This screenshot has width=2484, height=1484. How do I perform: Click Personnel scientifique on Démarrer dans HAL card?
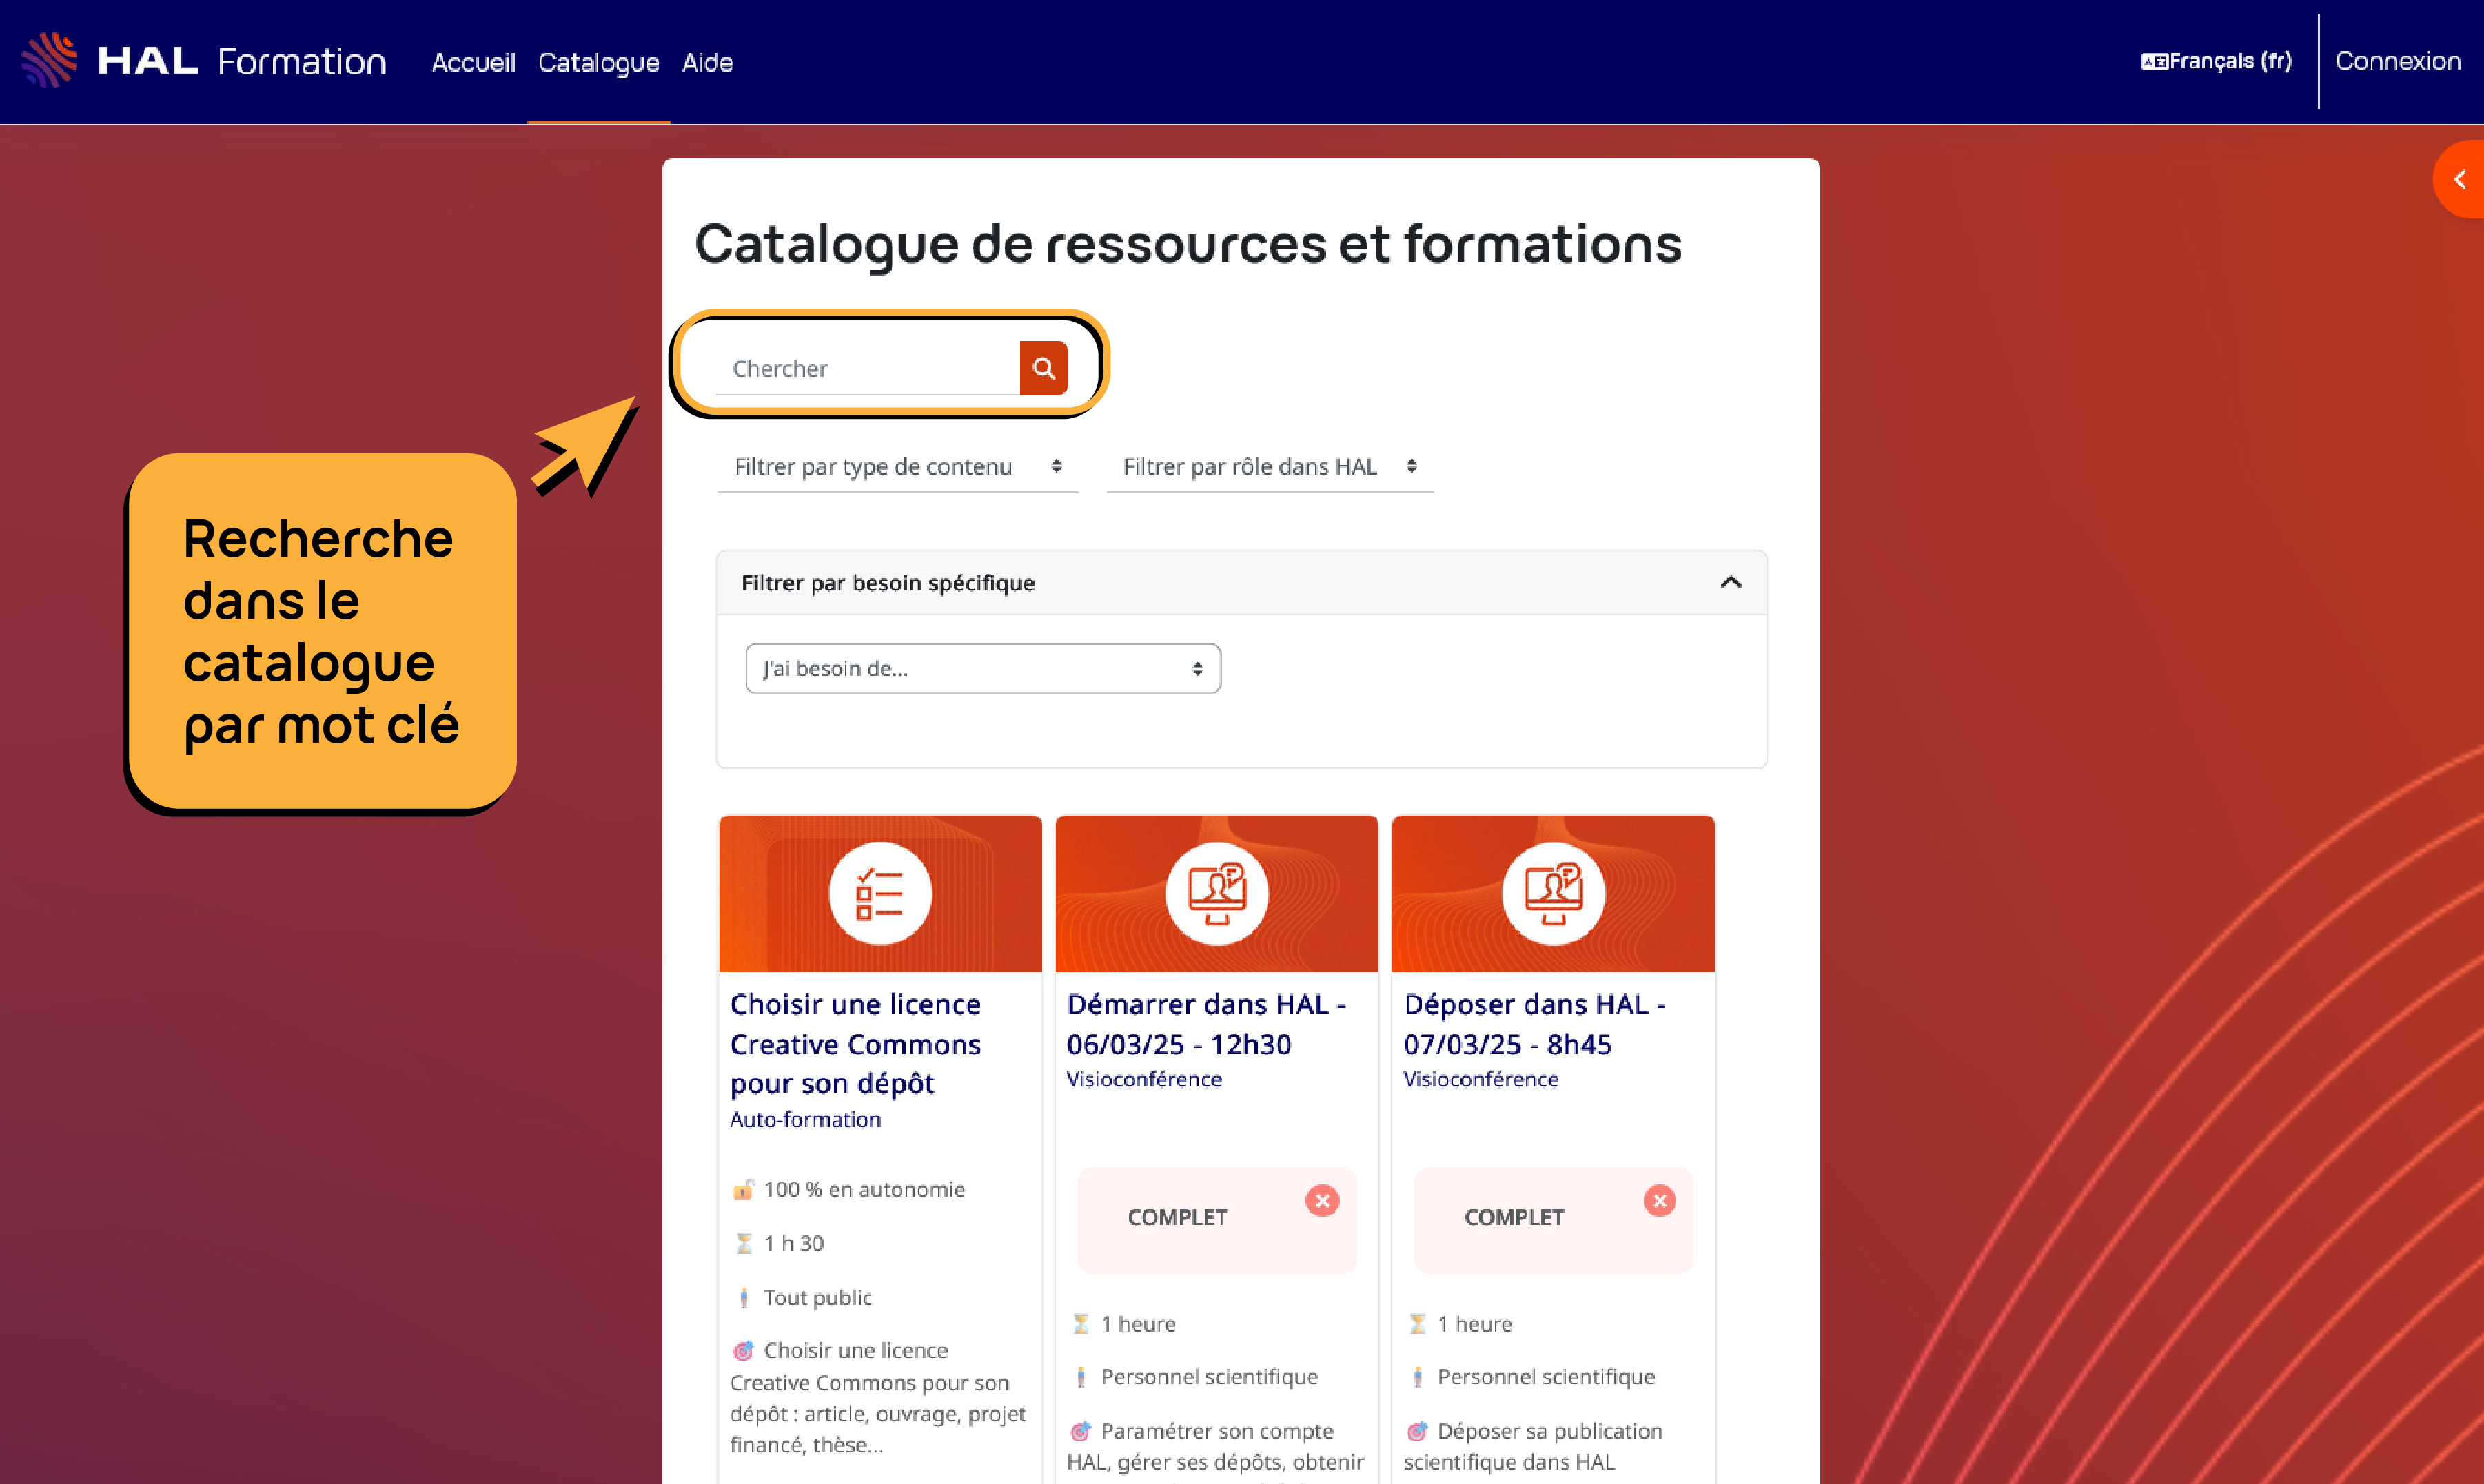pyautogui.click(x=1208, y=1377)
